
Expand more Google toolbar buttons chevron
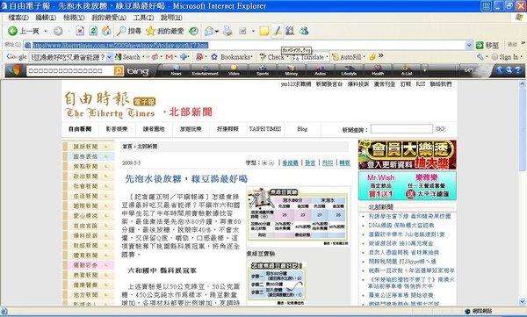[381, 56]
